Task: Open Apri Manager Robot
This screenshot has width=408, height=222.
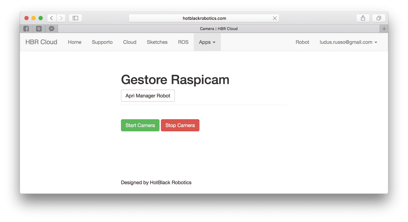Action: click(x=148, y=95)
